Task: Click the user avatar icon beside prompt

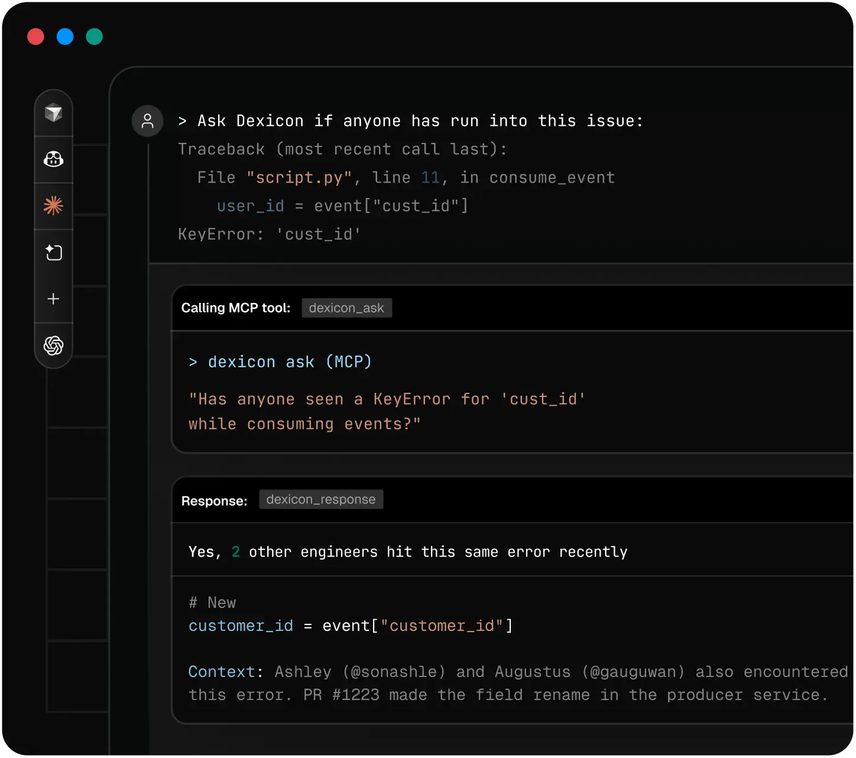Action: (148, 121)
